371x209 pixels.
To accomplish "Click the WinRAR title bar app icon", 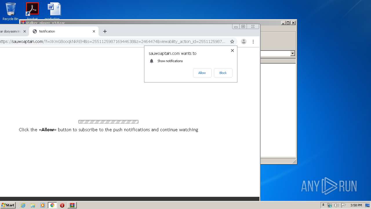I will point(23,22).
